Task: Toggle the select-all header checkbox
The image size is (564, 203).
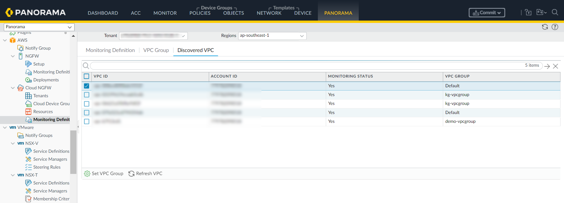Action: pos(86,76)
